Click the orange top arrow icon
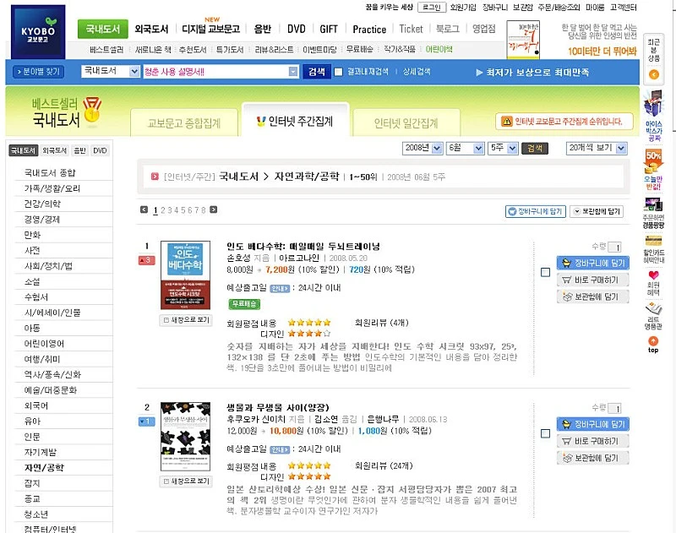 [653, 340]
